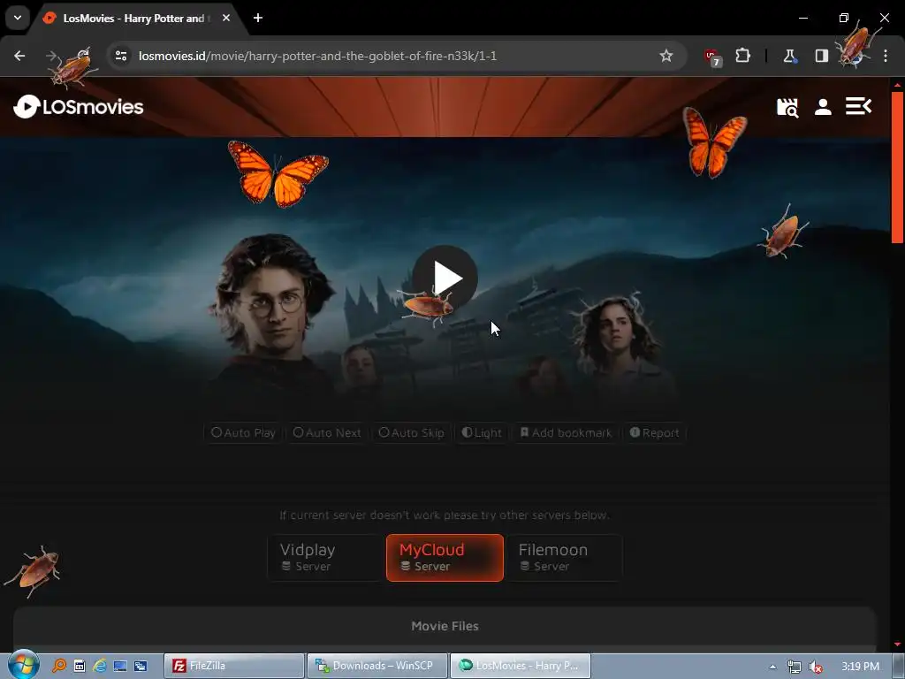Open the site menu hamburger icon
Image resolution: width=905 pixels, height=679 pixels.
point(858,106)
